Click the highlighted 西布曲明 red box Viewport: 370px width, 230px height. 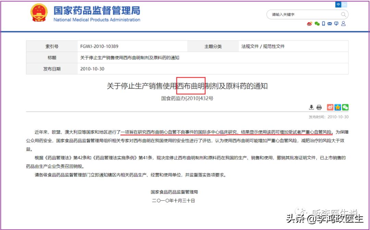tap(192, 86)
